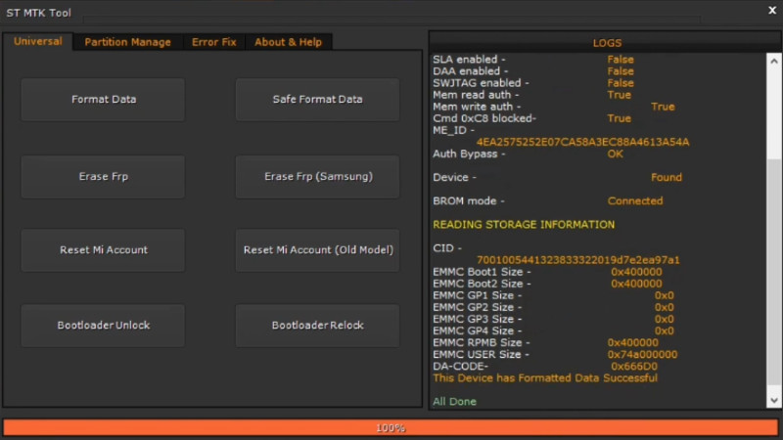Viewport: 783px width, 440px height.
Task: Click 'This Device has Formatted Data Successful' line
Action: 545,377
